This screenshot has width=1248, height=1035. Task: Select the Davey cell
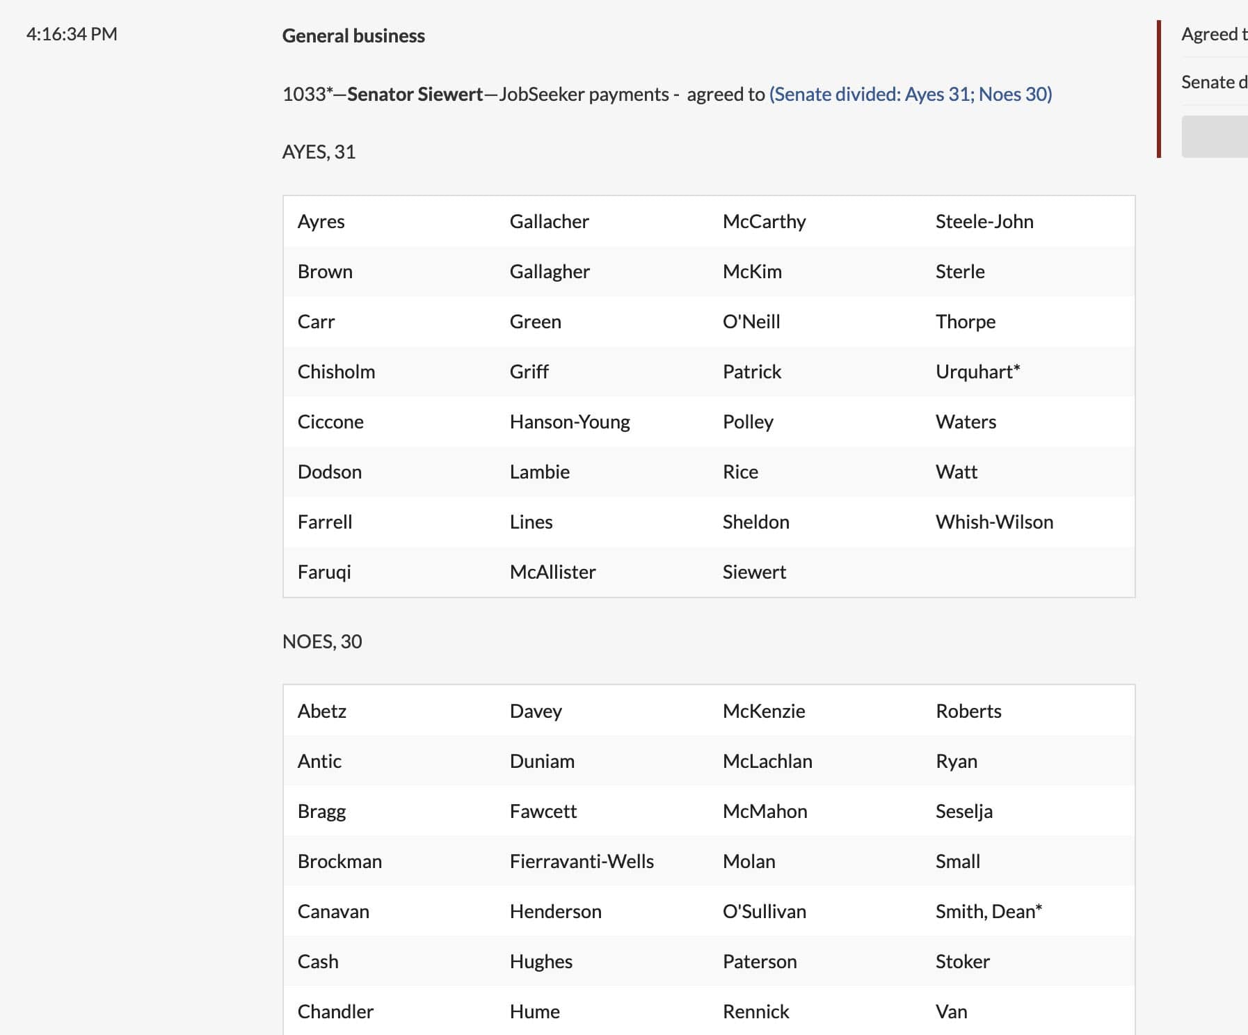pyautogui.click(x=602, y=711)
